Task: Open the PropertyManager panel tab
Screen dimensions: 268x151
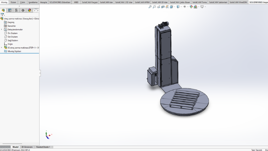Action: 10,10
